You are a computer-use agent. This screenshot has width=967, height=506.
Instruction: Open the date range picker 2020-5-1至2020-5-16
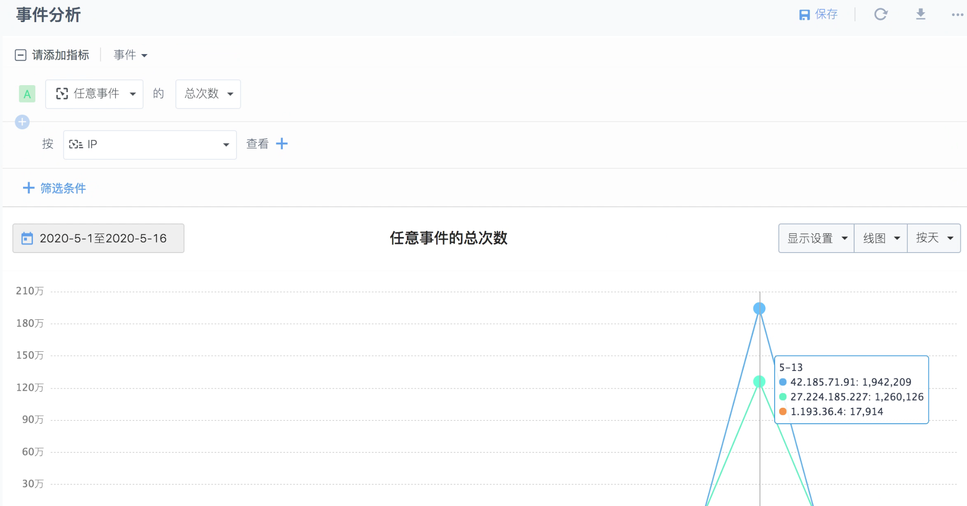98,238
